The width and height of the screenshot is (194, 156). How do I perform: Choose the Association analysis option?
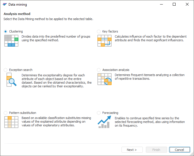coord(99,70)
